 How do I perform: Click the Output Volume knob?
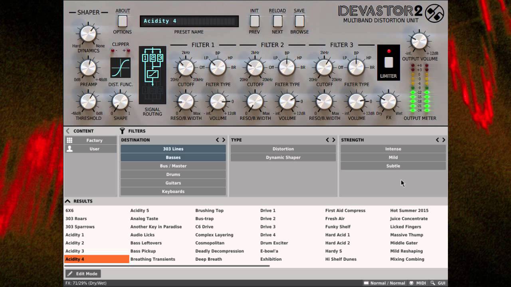(419, 41)
